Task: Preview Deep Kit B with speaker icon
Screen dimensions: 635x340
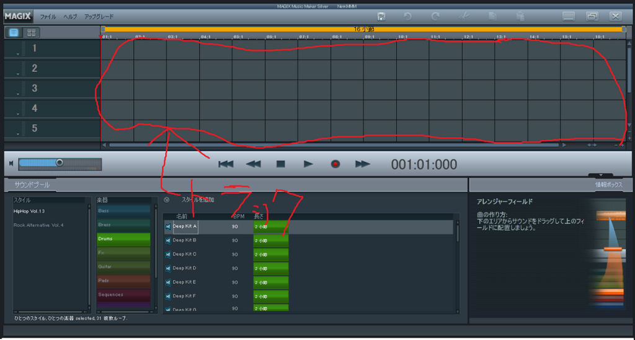Action: pyautogui.click(x=167, y=241)
